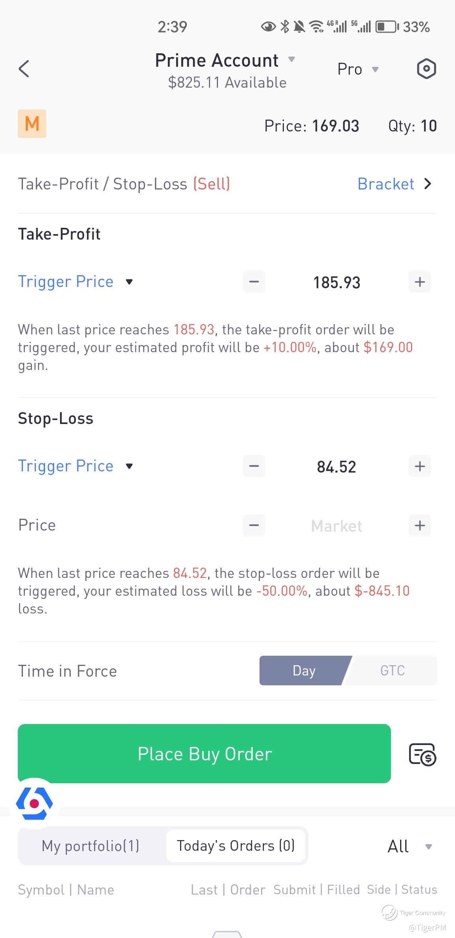Tap the floating blue assistant icon
This screenshot has height=938, width=455.
point(34,803)
